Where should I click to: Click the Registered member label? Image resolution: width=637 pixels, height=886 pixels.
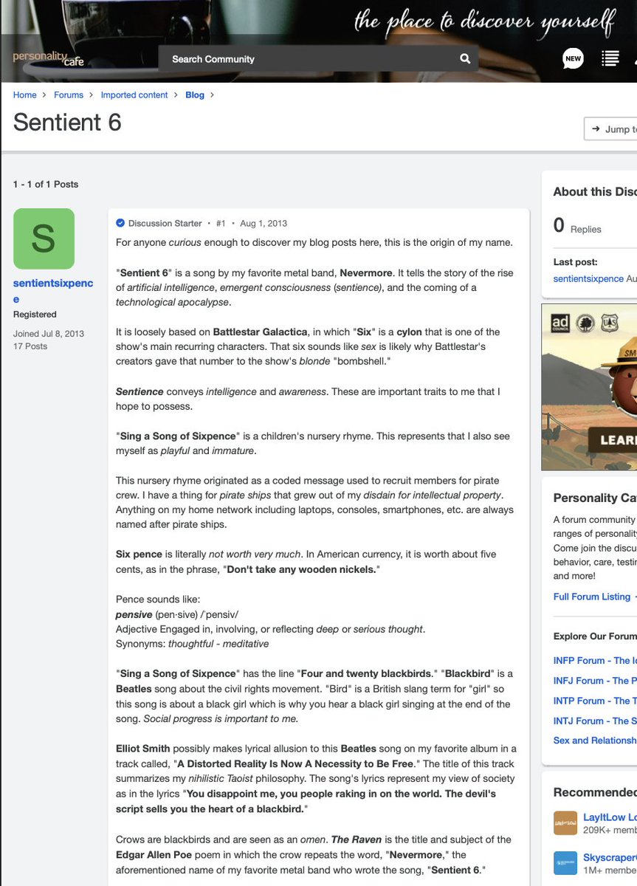click(35, 315)
